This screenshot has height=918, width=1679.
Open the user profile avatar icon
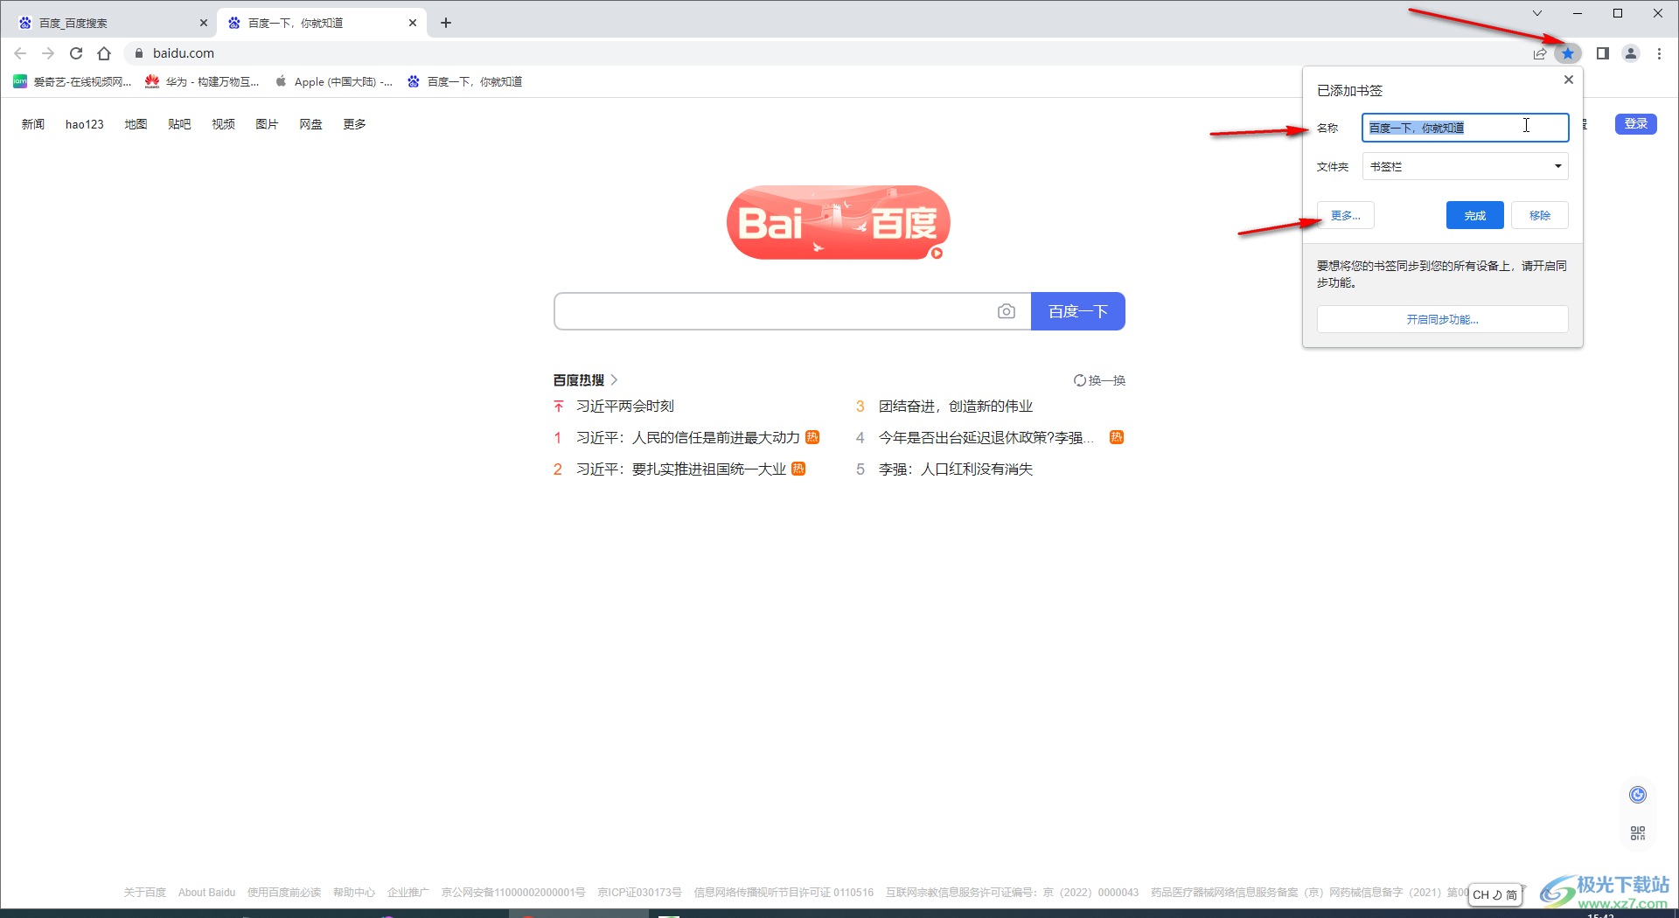tap(1631, 53)
